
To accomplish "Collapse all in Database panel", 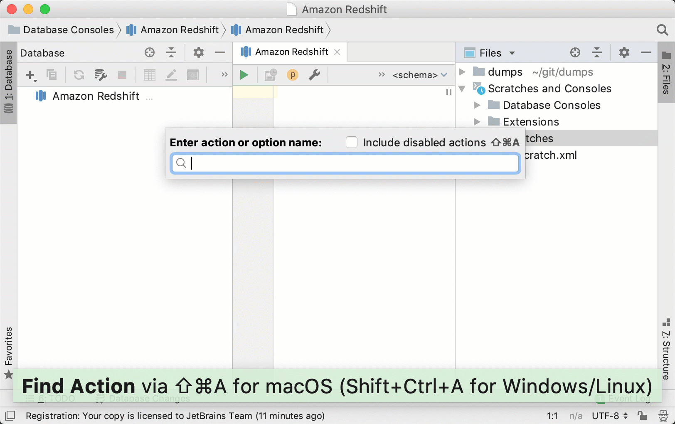I will (171, 52).
